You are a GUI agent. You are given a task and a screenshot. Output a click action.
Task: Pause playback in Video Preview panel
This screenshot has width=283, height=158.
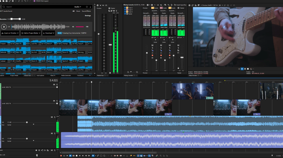[x=245, y=69]
